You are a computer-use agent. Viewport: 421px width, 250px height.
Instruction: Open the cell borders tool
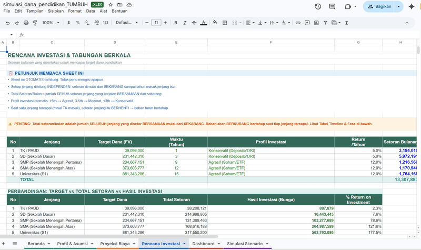225,23
